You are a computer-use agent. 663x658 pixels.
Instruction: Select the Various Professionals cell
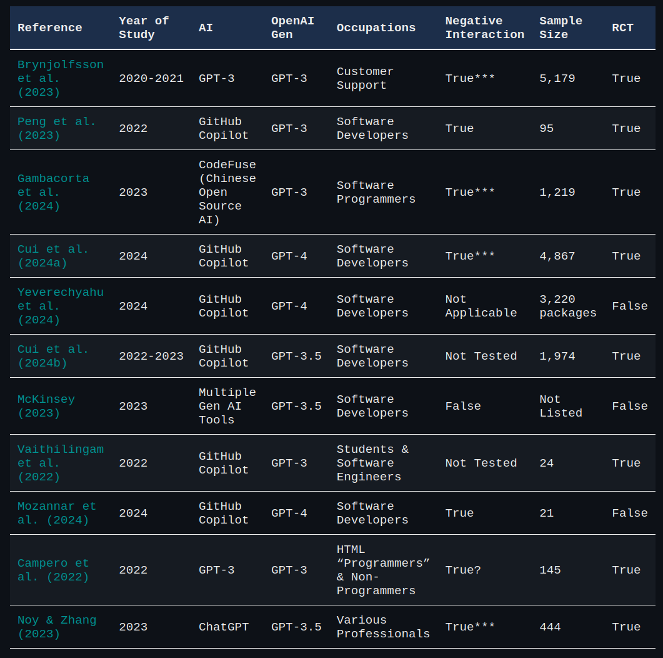383,627
